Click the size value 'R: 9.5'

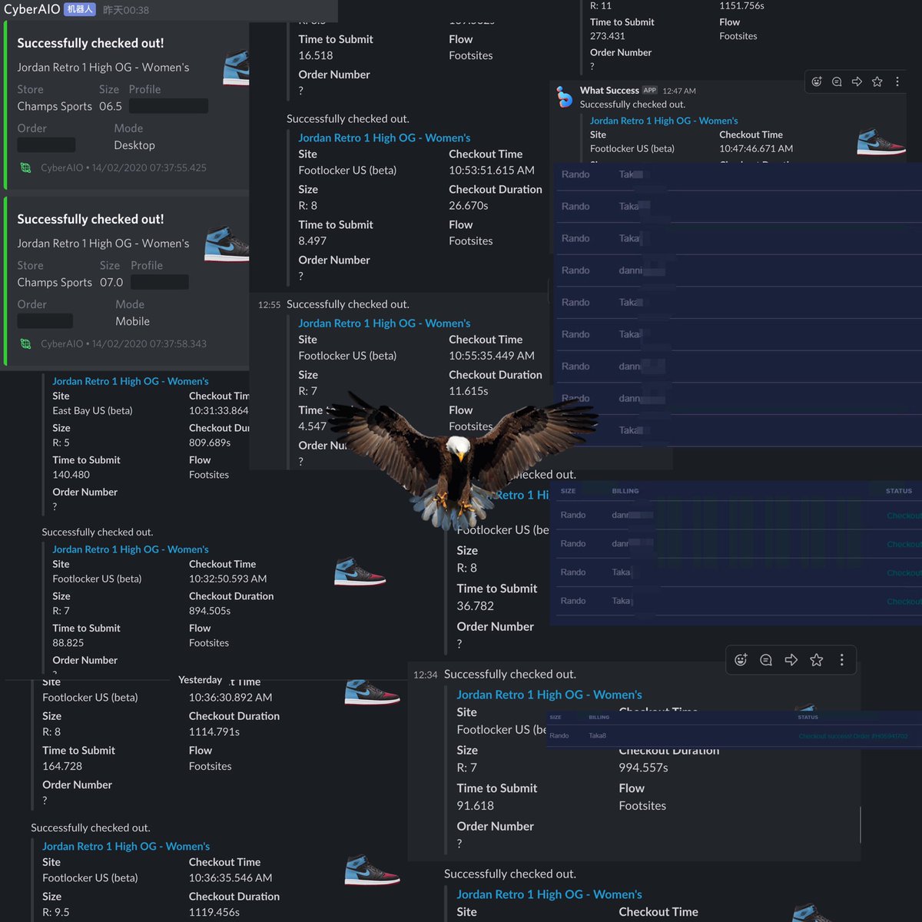56,913
